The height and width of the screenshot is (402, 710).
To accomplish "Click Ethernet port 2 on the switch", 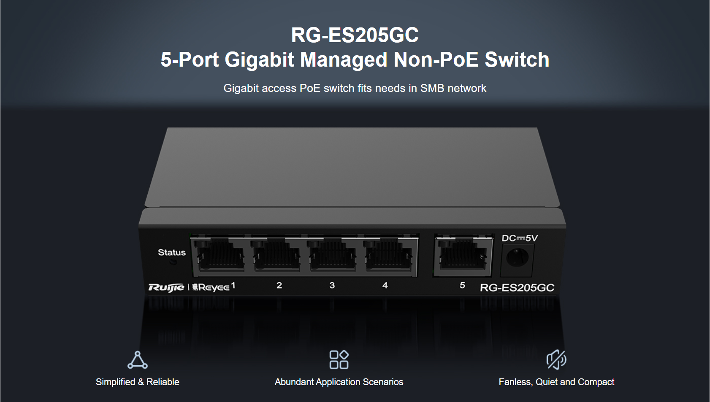I will point(276,254).
